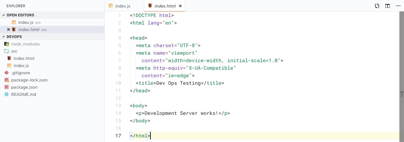The image size is (404, 142).
Task: Collapse the Open Editors section
Action: 4,15
